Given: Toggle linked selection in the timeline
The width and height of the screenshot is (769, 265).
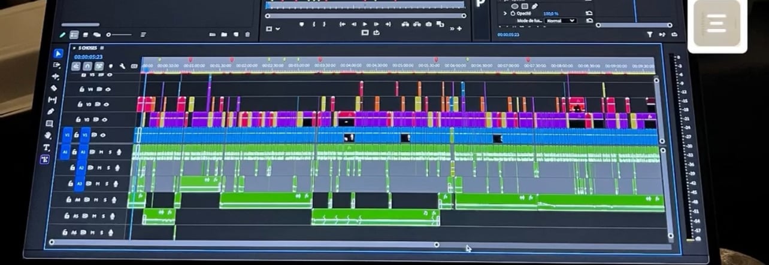Looking at the screenshot, I should tap(99, 66).
